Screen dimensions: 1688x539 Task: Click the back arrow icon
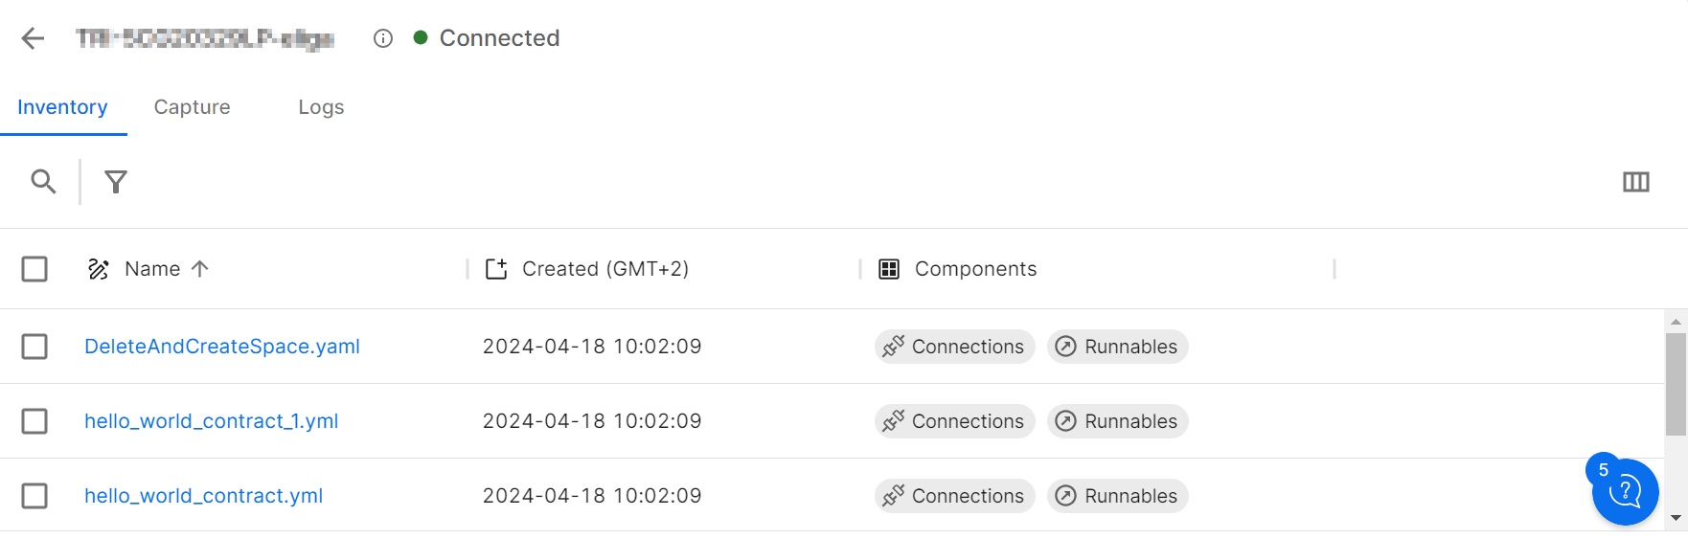point(33,38)
